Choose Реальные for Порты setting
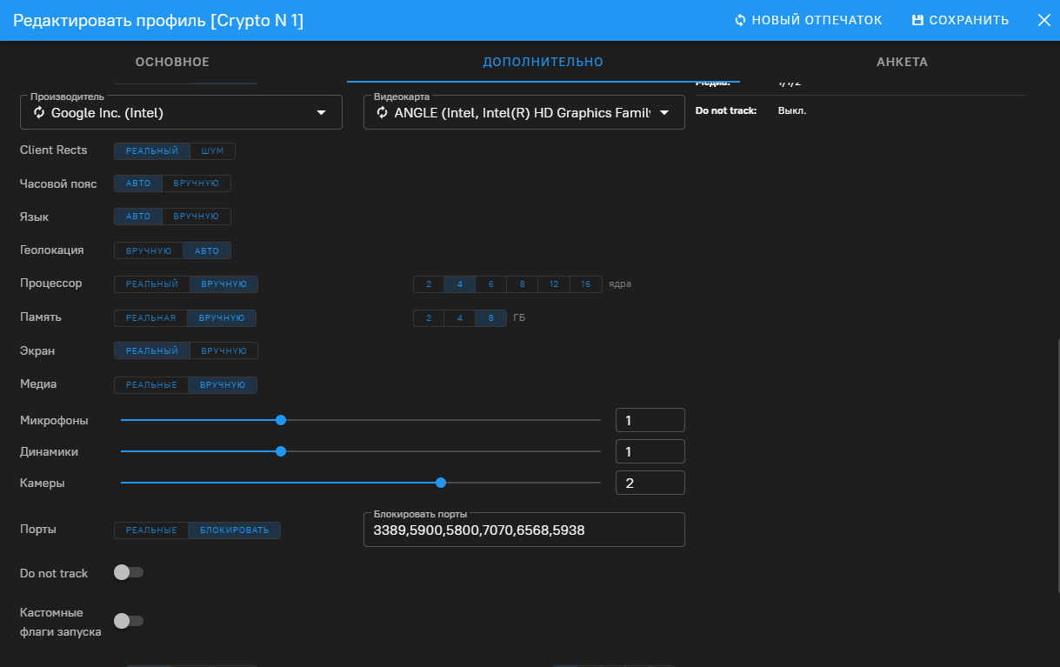 pos(151,530)
